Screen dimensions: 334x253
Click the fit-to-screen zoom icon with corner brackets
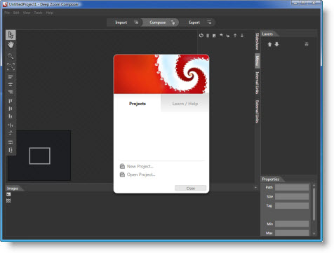point(11,67)
